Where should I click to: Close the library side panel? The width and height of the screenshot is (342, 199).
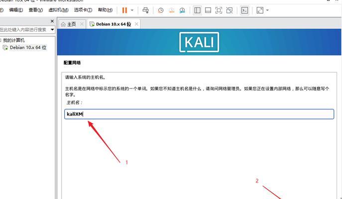[52, 21]
